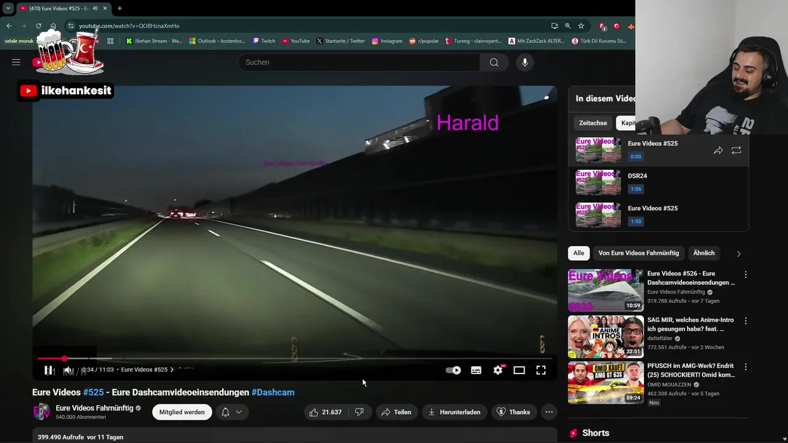788x443 pixels.
Task: Click the Herunterladen download button
Action: click(455, 412)
